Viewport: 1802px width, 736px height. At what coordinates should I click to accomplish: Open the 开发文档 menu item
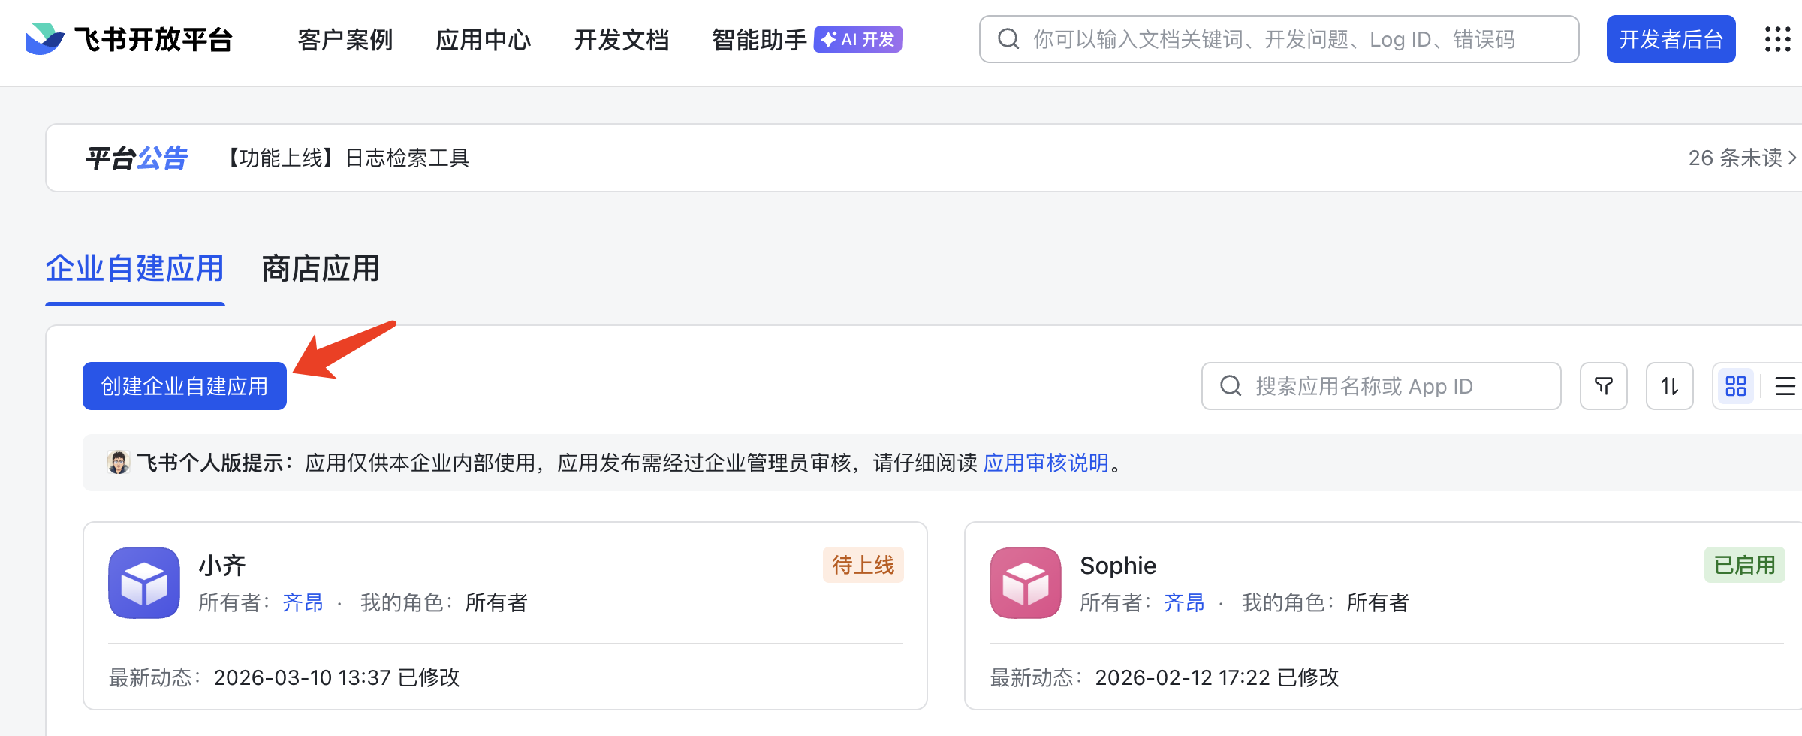tap(622, 39)
